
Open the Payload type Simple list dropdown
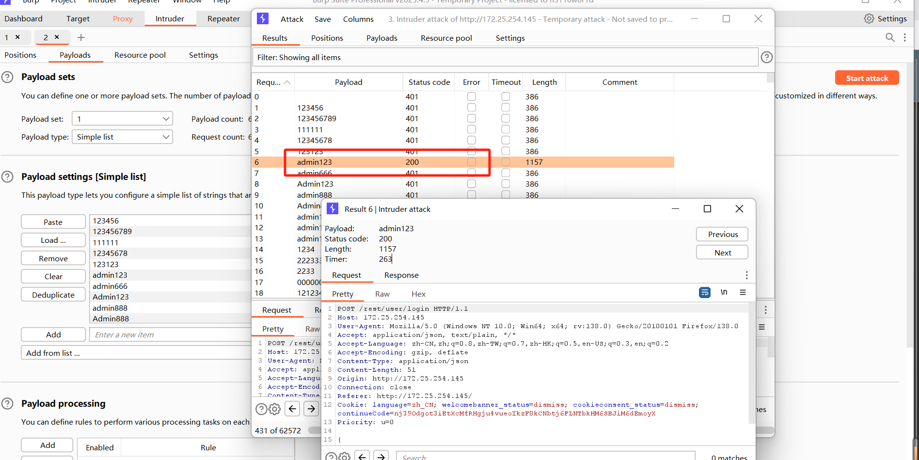[x=122, y=137]
